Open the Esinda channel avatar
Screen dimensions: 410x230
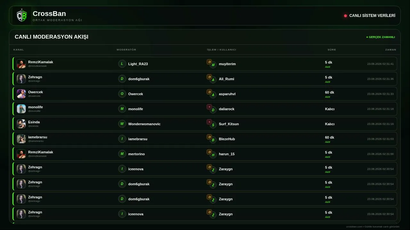(x=21, y=124)
